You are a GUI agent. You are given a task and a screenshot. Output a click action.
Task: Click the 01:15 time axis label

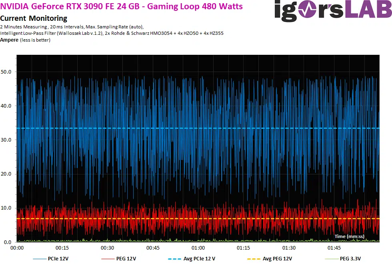(244, 248)
